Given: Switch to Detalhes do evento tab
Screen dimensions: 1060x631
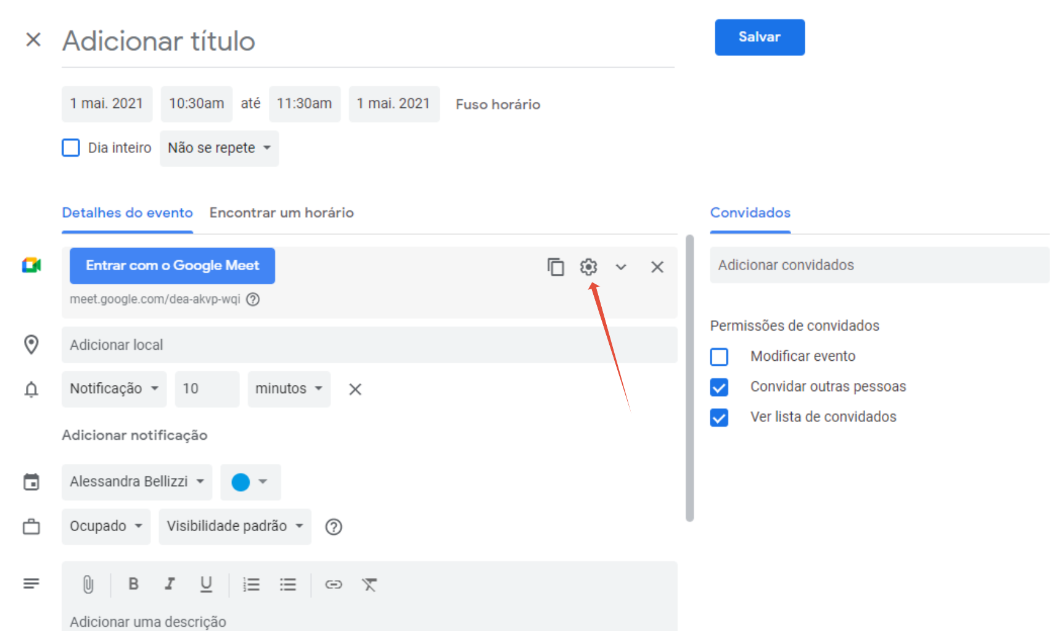Looking at the screenshot, I should pyautogui.click(x=128, y=213).
